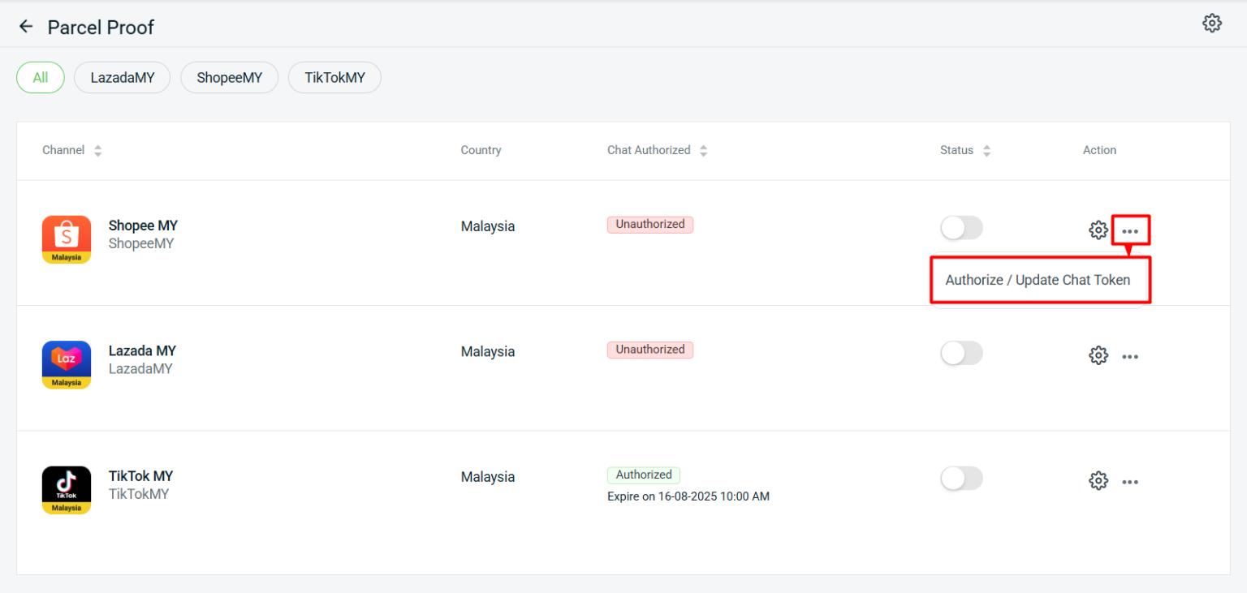Enable the Shopee MY status toggle
Viewport: 1247px width, 593px height.
coord(961,228)
